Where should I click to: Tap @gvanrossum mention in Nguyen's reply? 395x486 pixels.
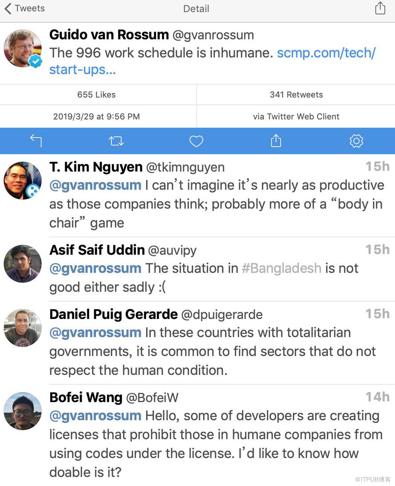pos(95,185)
